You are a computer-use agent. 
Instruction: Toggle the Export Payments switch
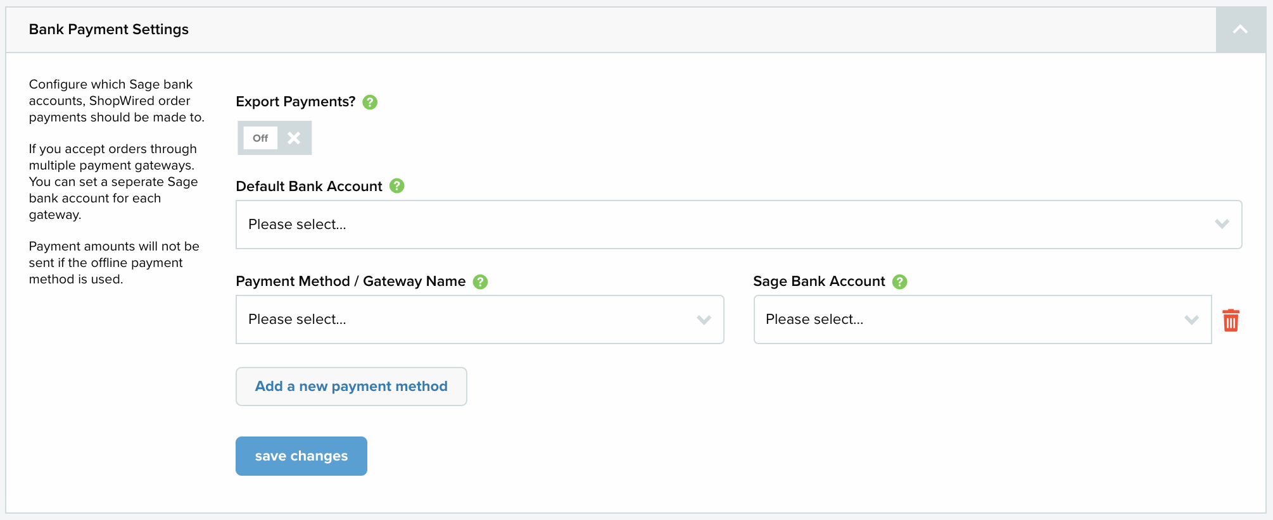pos(275,138)
